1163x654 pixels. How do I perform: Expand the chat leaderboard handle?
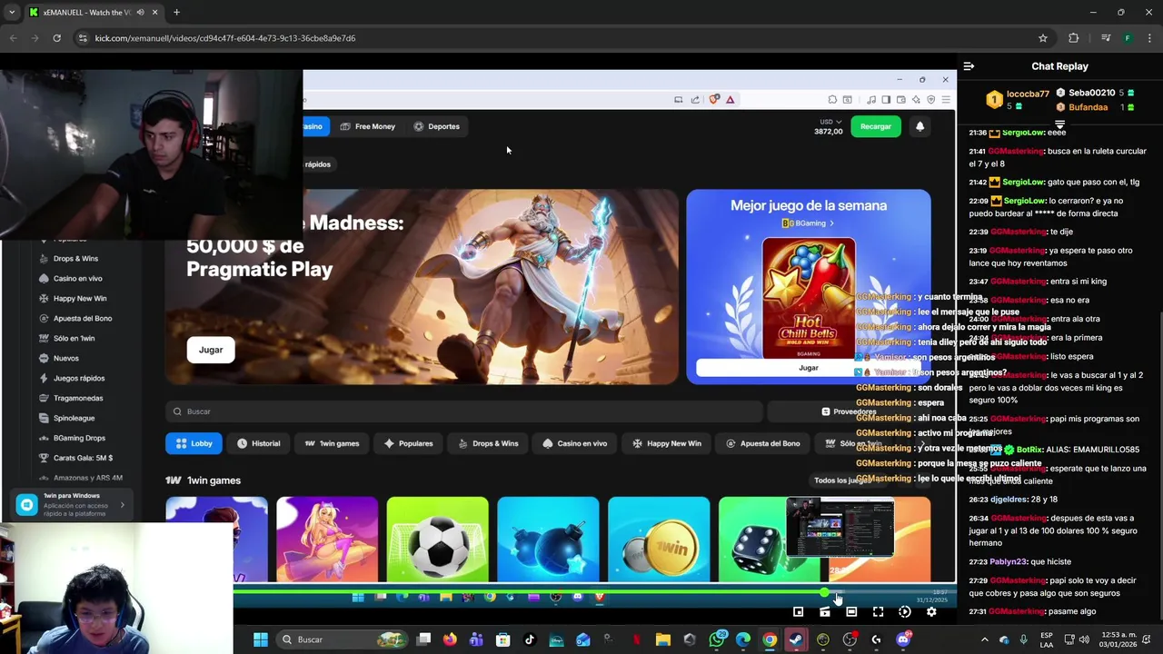coord(1059,124)
